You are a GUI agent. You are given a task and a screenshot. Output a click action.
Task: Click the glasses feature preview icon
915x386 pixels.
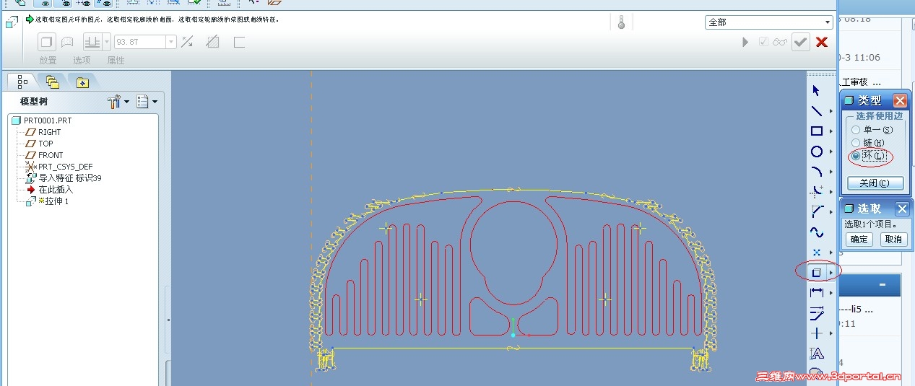(780, 42)
